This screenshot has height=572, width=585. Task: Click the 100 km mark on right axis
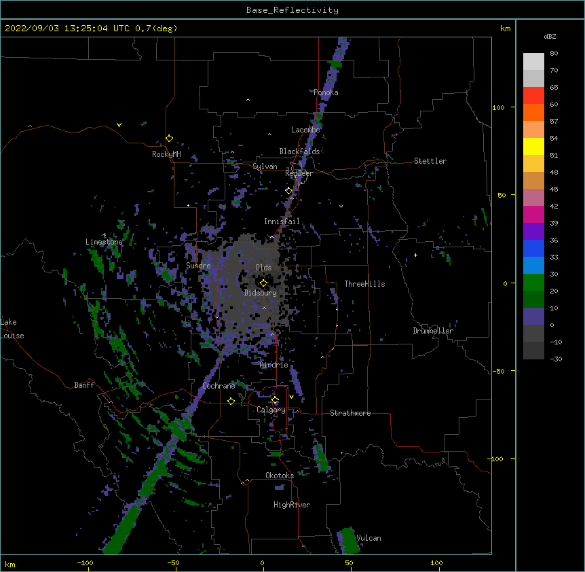click(498, 108)
